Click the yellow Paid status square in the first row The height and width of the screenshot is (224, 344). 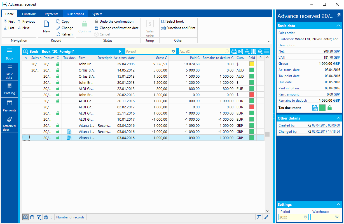pyautogui.click(x=252, y=64)
